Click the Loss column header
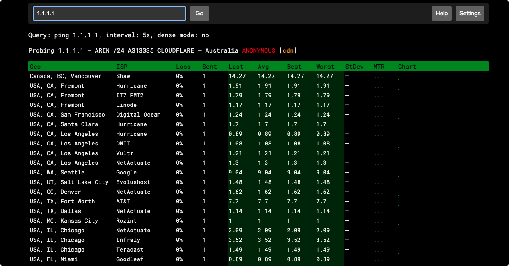Viewport: 509px width, 266px height. click(x=183, y=67)
